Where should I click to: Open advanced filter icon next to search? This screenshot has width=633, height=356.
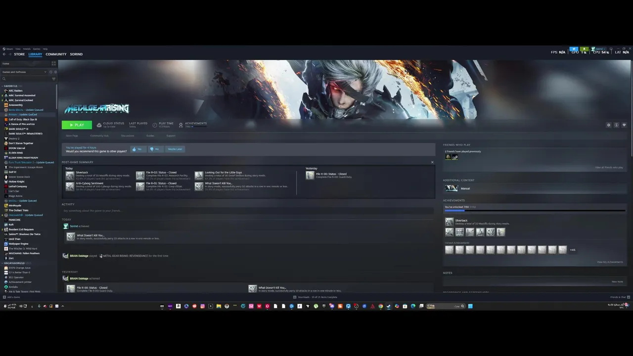(x=54, y=79)
